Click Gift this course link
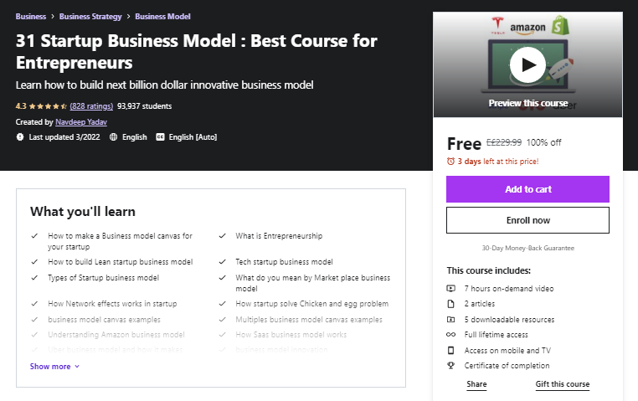 (563, 384)
